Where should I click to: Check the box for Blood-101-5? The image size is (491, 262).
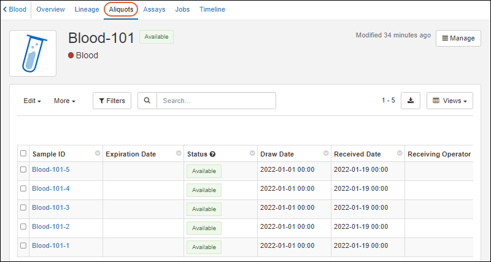point(23,170)
